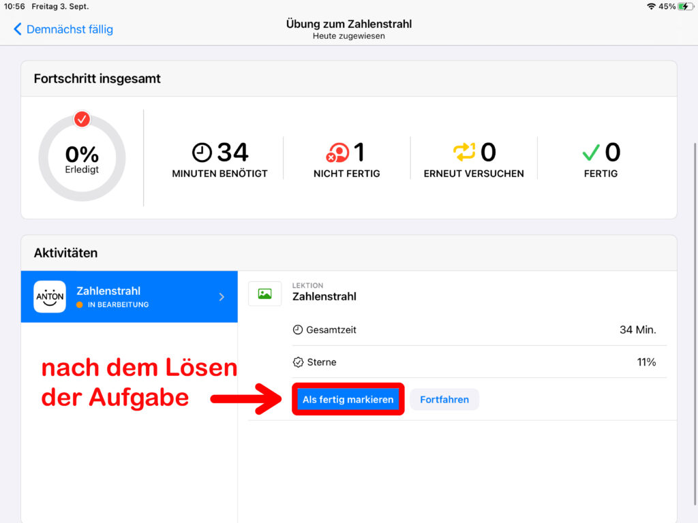Image resolution: width=698 pixels, height=523 pixels.
Task: Expand Zahlenstrahl activity with chevron arrow
Action: 222,297
